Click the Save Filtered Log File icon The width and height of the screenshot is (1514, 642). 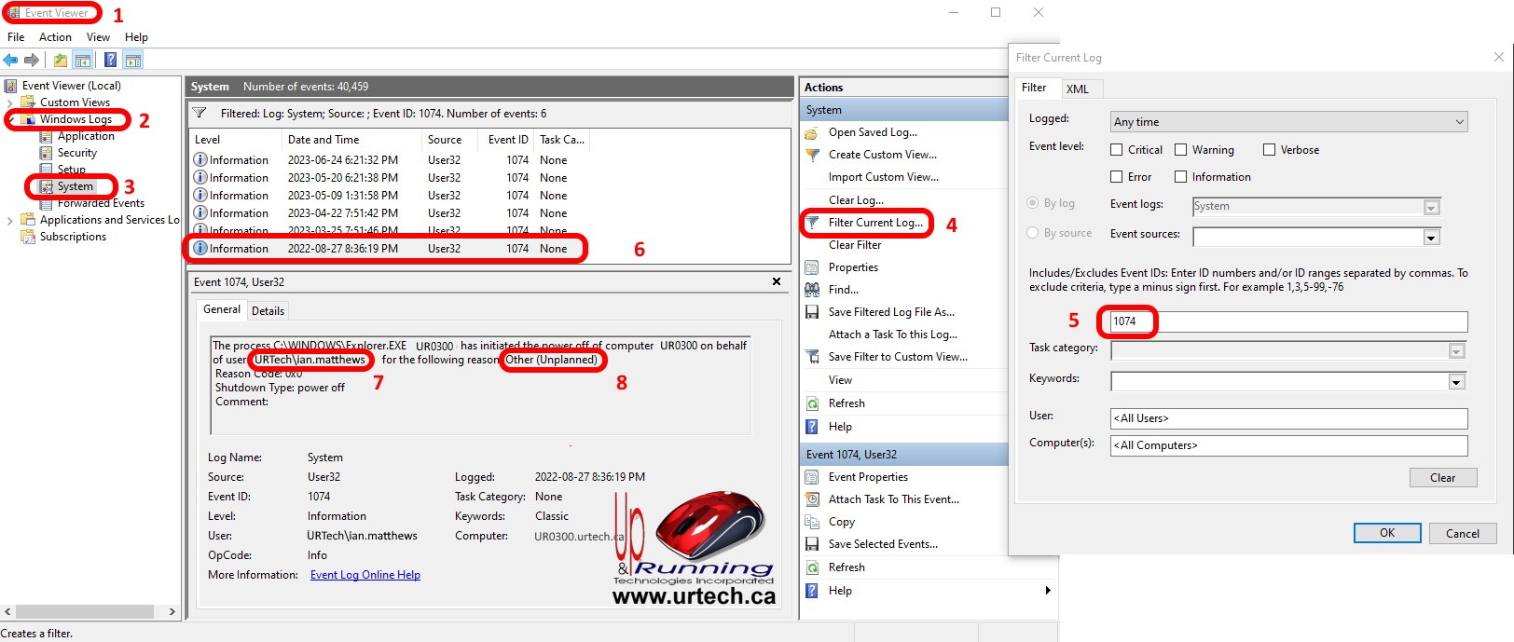click(812, 312)
